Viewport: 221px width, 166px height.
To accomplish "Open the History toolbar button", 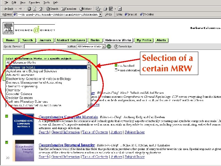I will [x=85, y=9].
